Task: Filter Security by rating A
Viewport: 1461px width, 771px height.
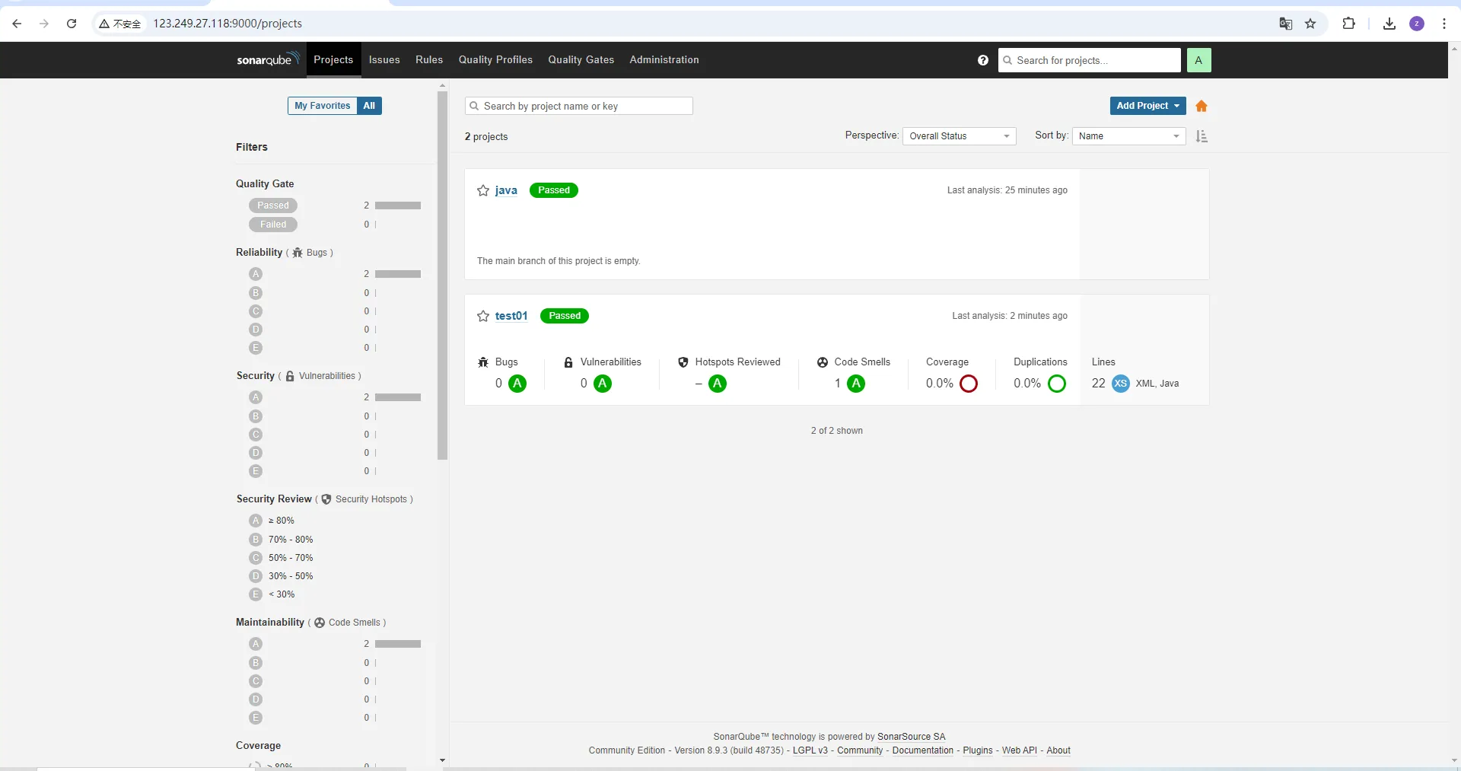Action: [x=256, y=397]
